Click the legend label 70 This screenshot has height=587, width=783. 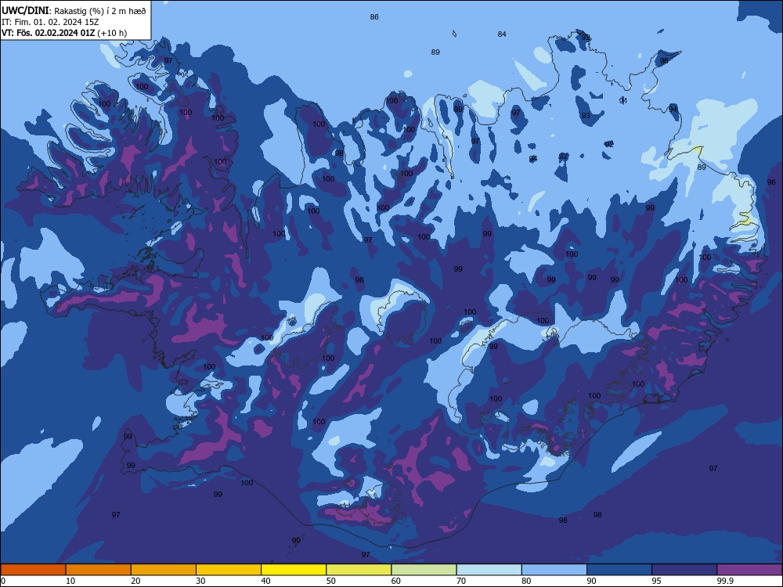(461, 581)
